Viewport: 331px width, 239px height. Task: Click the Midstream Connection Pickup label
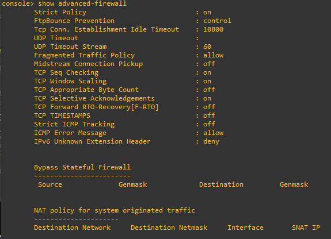[88, 64]
